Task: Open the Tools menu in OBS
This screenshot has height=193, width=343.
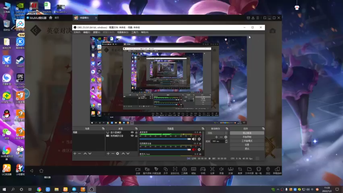Action: 135,33
